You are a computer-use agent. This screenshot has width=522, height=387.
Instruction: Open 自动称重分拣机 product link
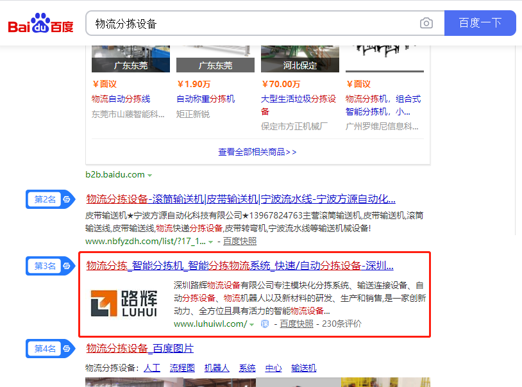(205, 99)
